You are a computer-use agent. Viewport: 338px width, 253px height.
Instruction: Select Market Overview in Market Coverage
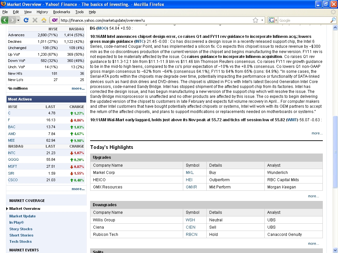click(x=25, y=209)
